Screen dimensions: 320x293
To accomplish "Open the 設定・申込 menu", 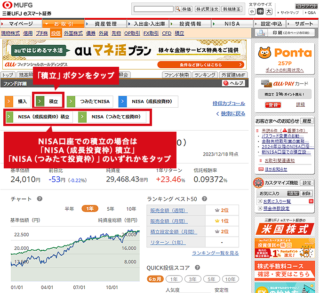I will (x=270, y=24).
